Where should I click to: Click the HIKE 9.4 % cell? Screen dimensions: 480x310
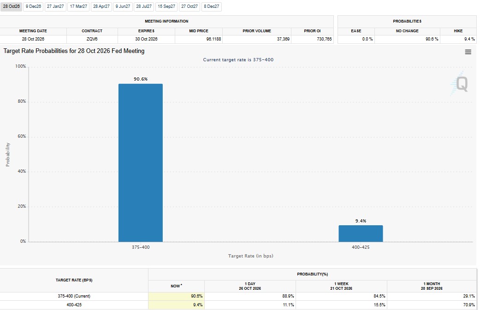tap(458, 39)
